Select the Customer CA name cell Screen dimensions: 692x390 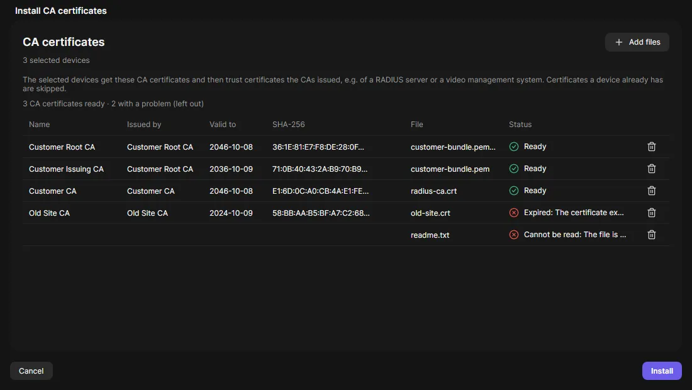click(52, 191)
